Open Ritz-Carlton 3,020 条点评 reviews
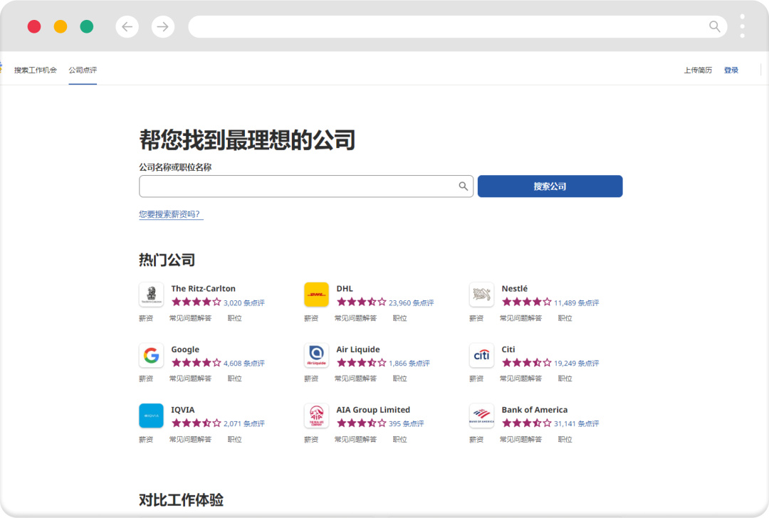The image size is (769, 518). tap(244, 303)
